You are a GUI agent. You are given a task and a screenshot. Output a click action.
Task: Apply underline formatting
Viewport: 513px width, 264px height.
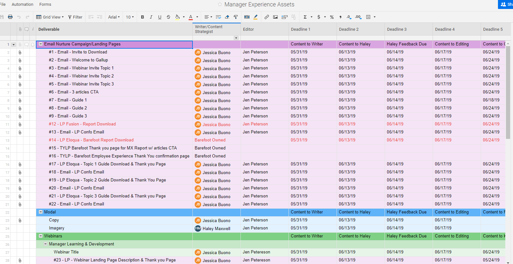tap(160, 17)
